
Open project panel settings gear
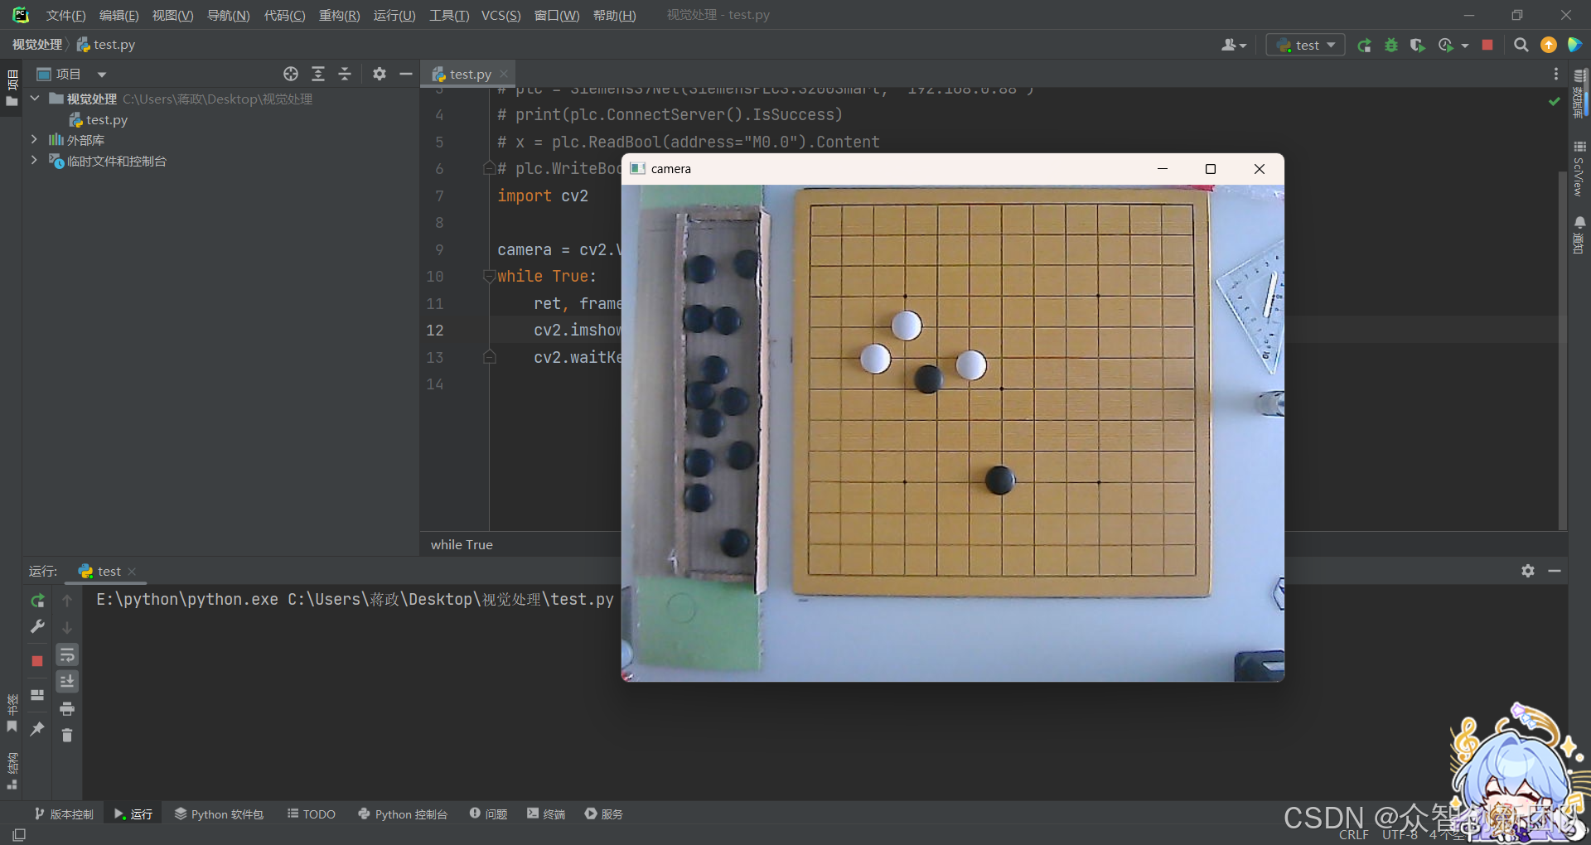[379, 74]
